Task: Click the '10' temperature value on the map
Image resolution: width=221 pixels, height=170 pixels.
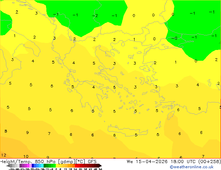Action: 26,156
